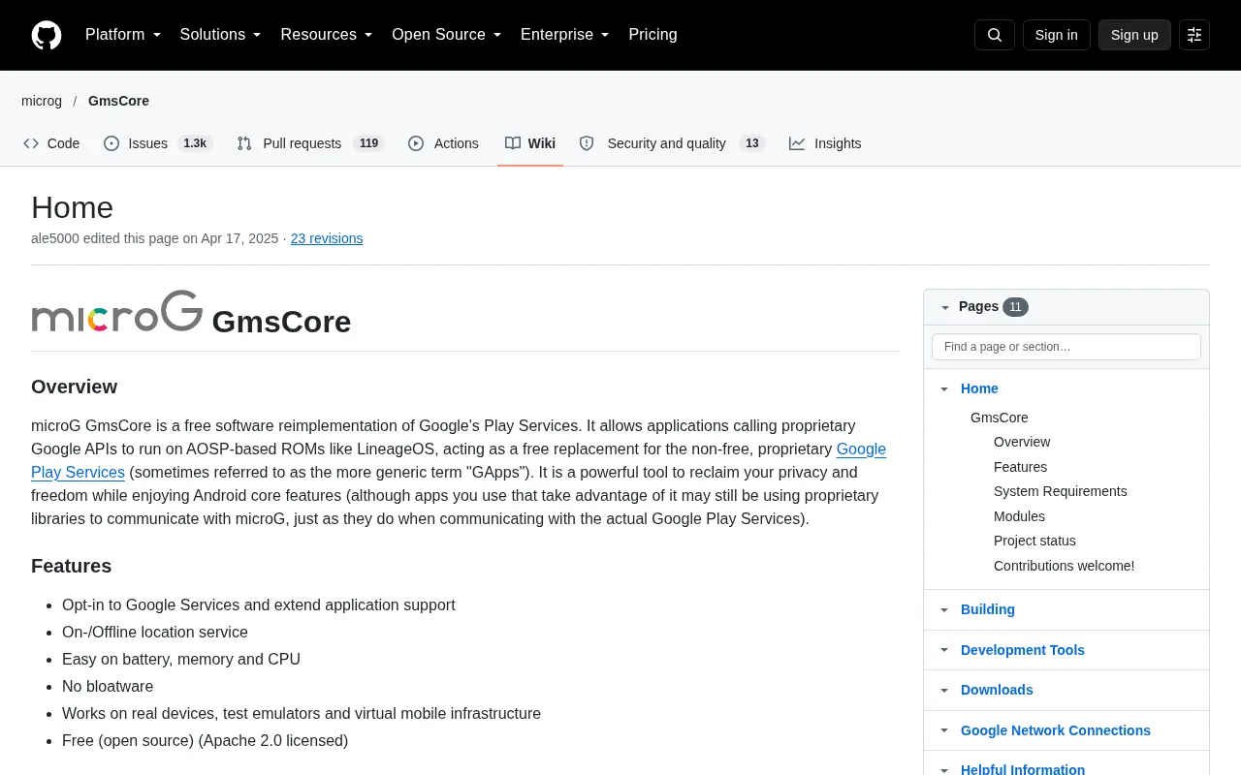Click the Security shield icon
Viewport: 1241px width, 775px height.
[587, 143]
